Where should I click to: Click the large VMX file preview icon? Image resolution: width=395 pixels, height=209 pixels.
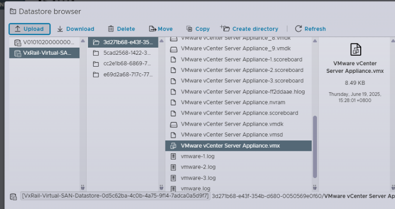[x=355, y=50]
